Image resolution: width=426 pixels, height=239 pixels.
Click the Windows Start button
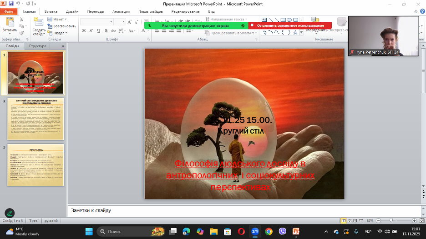click(89, 231)
